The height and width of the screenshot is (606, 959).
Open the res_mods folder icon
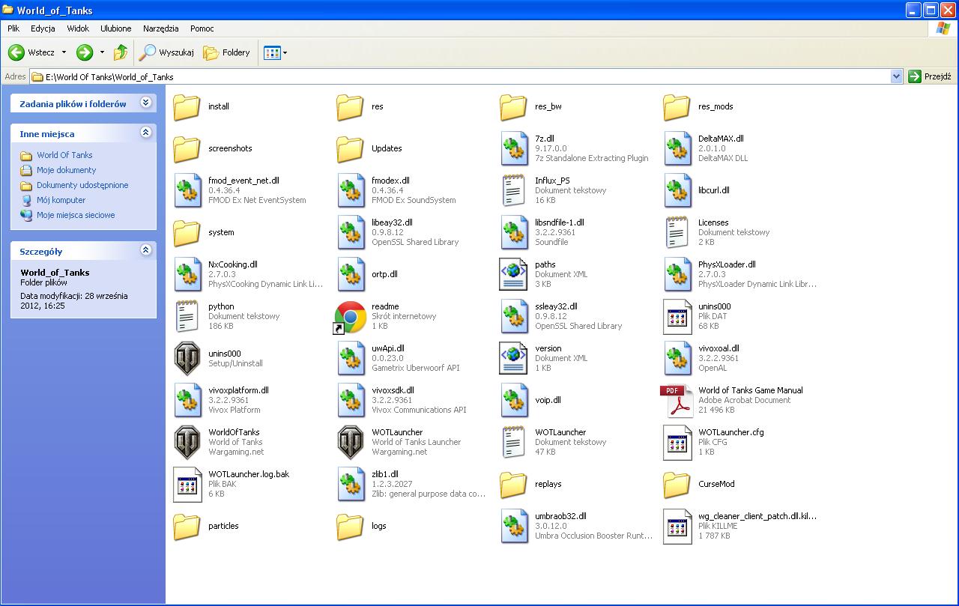pyautogui.click(x=677, y=107)
